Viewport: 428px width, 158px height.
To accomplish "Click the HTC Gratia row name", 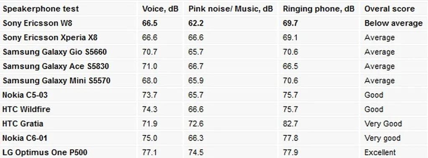I will tap(23, 124).
